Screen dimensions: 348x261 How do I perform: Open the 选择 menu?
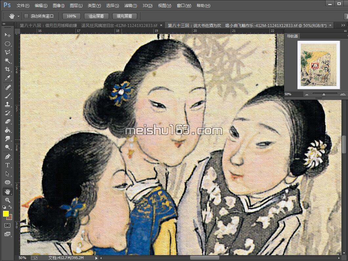[112, 5]
